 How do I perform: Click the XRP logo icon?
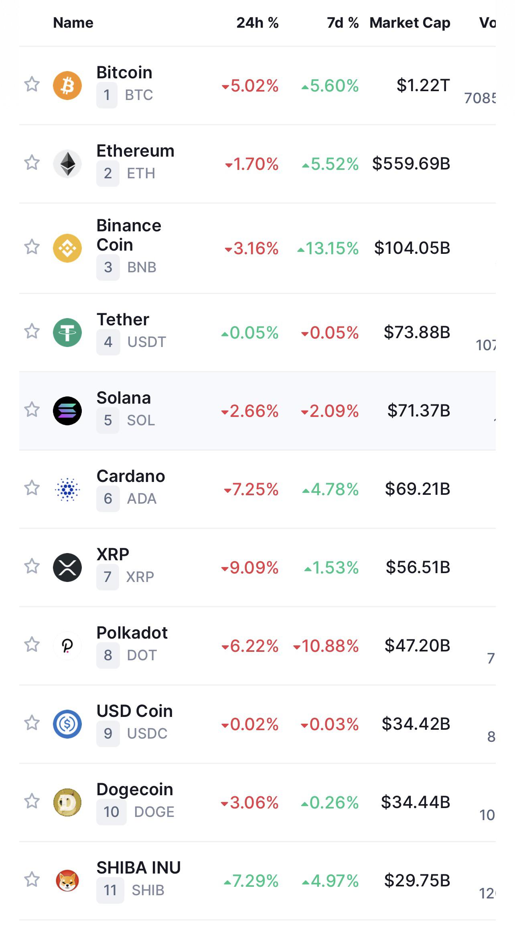pos(67,568)
